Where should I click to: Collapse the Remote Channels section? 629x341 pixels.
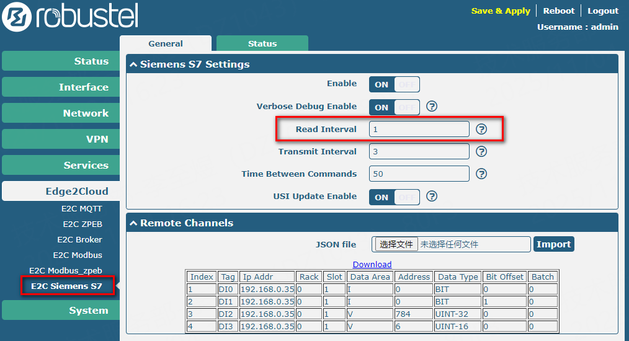coord(133,223)
